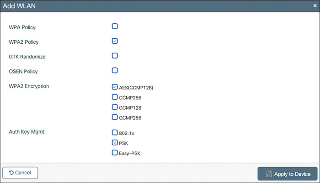Viewport: 320px width, 183px height.
Task: Enable GCMP256 encryption checkbox
Action: click(x=115, y=117)
